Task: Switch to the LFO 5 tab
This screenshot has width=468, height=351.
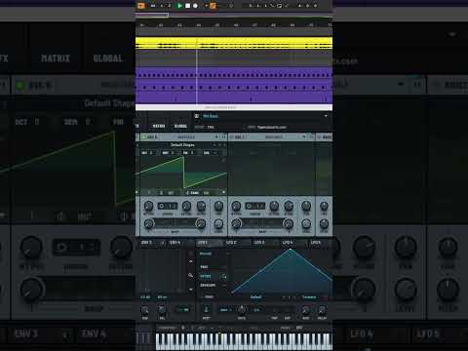Action: tap(316, 243)
